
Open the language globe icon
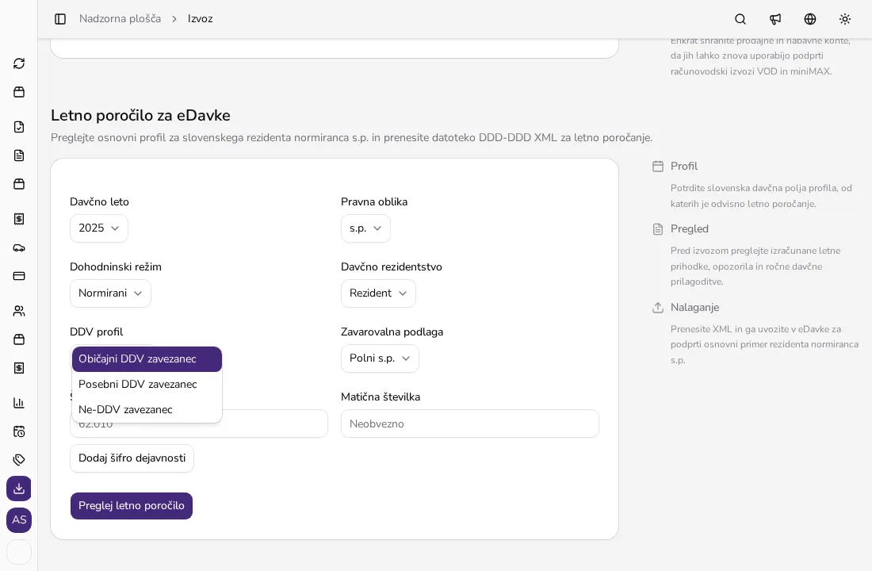(x=810, y=19)
